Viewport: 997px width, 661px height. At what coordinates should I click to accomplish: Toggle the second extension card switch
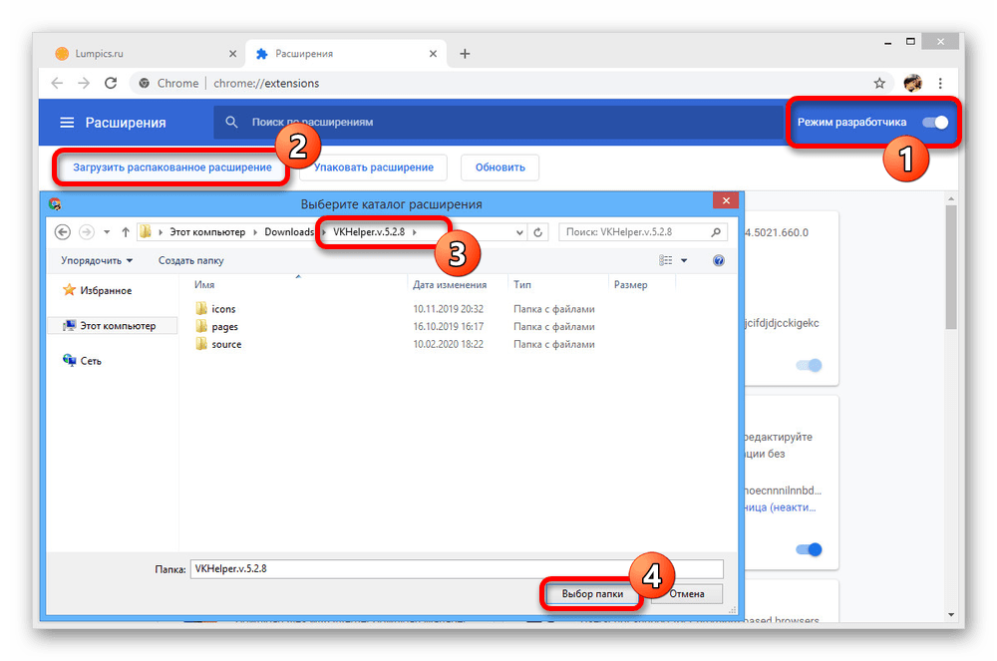(809, 549)
